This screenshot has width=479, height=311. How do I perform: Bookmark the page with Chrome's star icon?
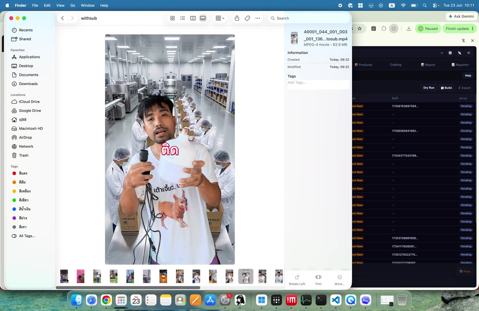360,28
